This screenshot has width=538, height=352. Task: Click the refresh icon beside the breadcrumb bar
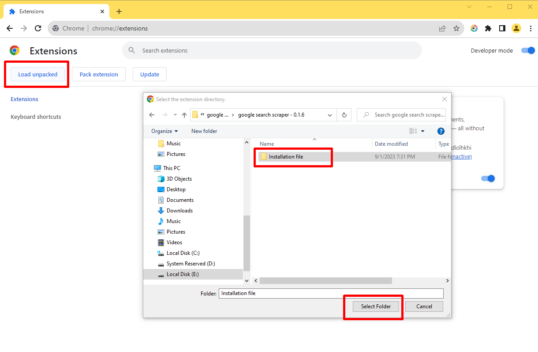point(344,114)
